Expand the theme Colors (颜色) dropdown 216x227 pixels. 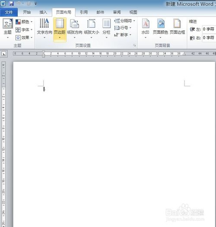click(24, 22)
